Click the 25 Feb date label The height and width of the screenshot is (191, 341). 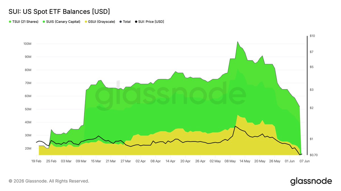point(51,161)
